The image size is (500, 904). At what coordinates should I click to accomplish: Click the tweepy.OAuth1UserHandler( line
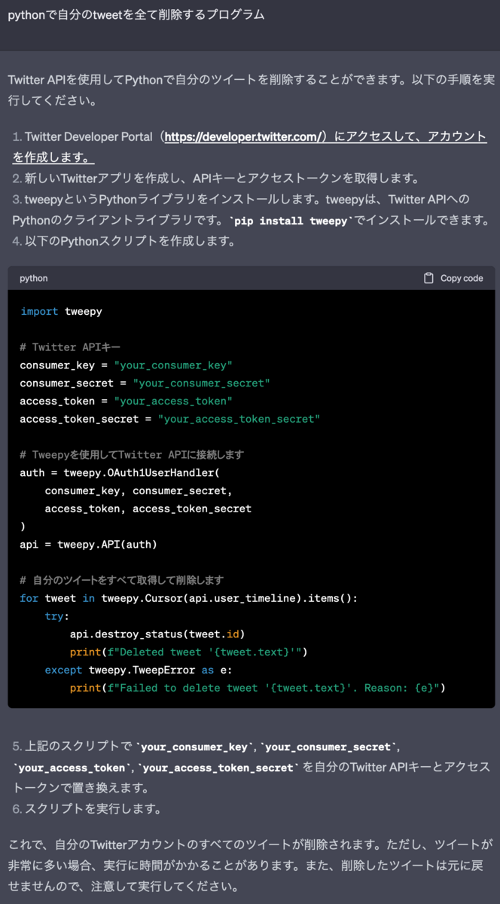(x=120, y=473)
